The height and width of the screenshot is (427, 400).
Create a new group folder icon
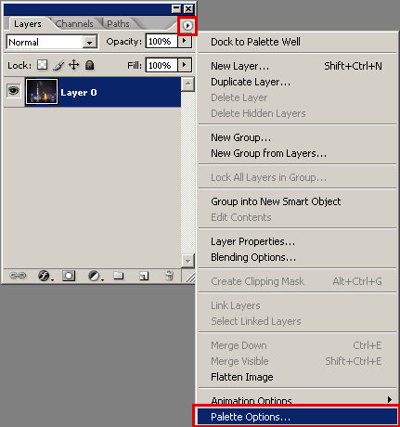pos(118,275)
